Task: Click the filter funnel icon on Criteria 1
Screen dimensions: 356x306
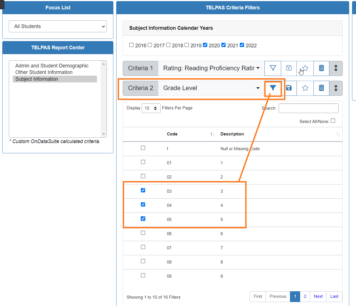Action: 273,68
